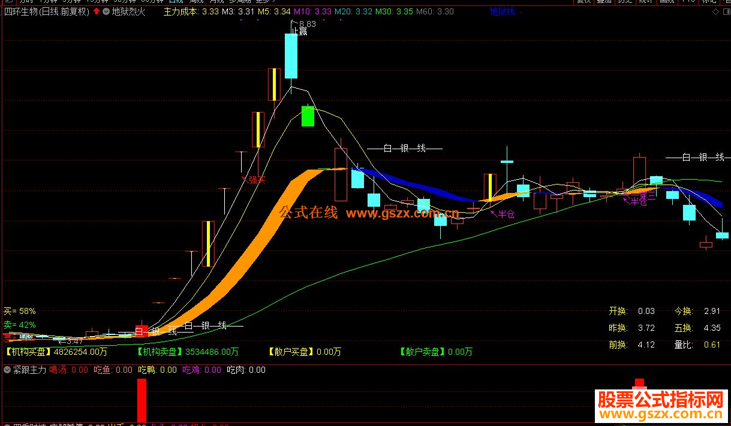731x426 pixels.
Task: Click the M3: 3.31 moving average label
Action: [238, 11]
